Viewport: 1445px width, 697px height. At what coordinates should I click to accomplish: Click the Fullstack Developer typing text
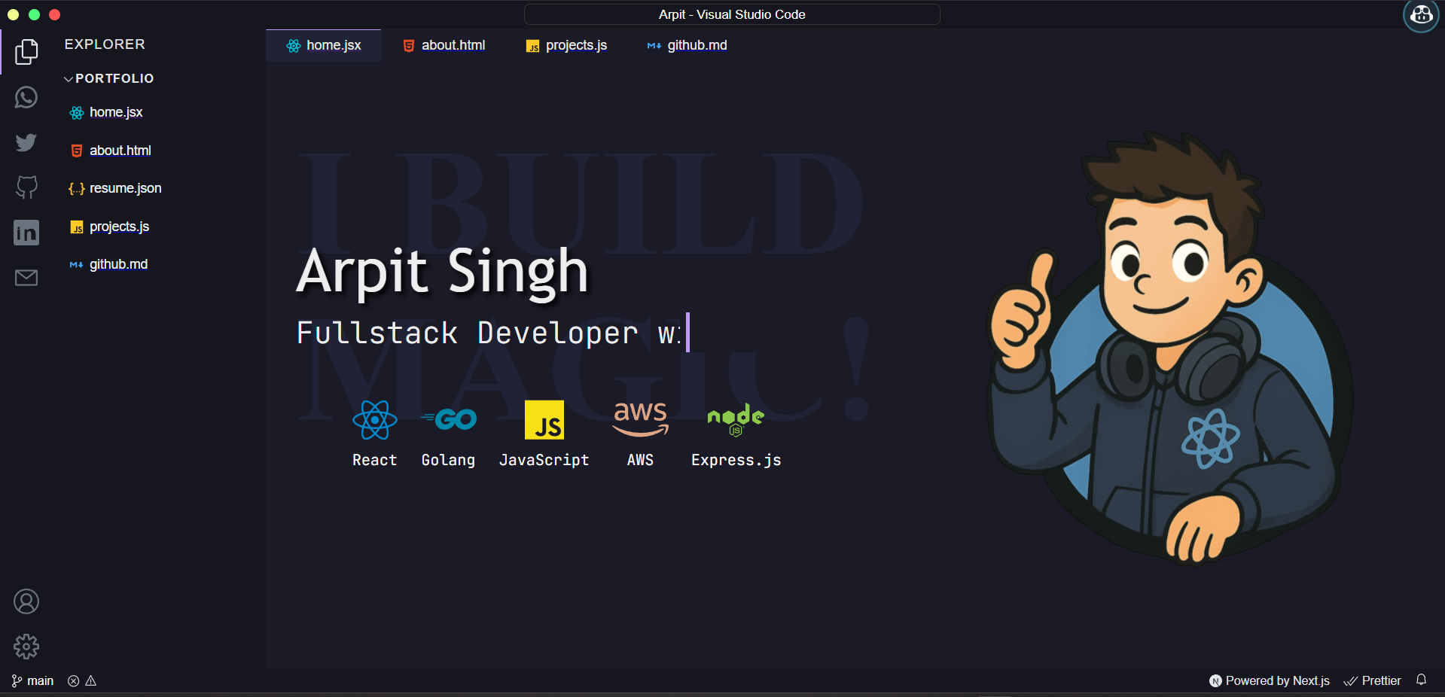tap(489, 333)
